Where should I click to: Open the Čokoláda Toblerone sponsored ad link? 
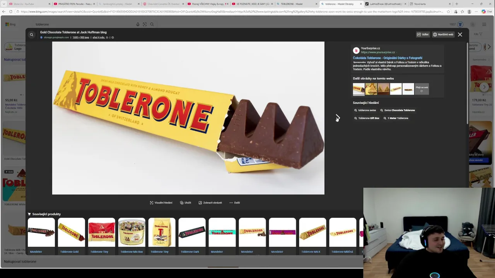387,58
